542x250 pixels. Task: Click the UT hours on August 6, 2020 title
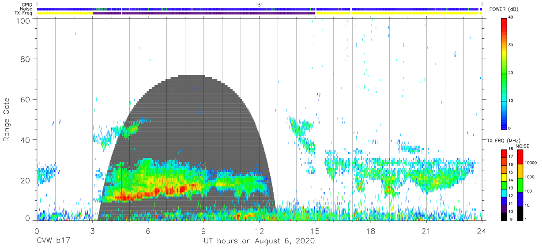pos(259,241)
